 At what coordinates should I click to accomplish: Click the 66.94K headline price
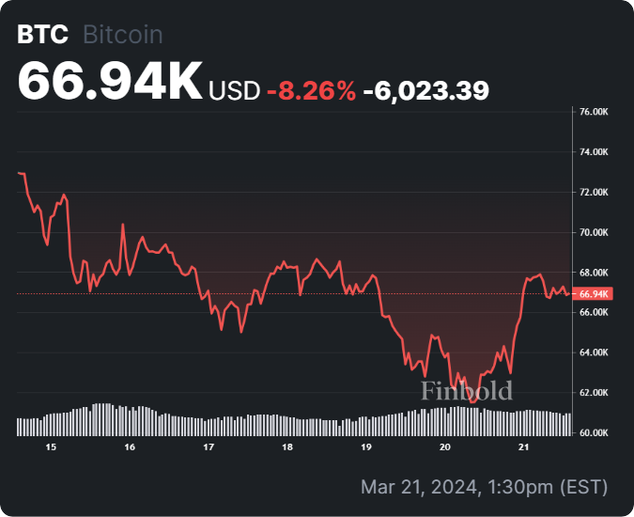coord(110,83)
